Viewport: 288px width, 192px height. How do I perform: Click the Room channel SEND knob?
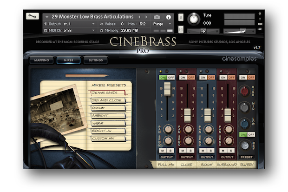coord(208,141)
